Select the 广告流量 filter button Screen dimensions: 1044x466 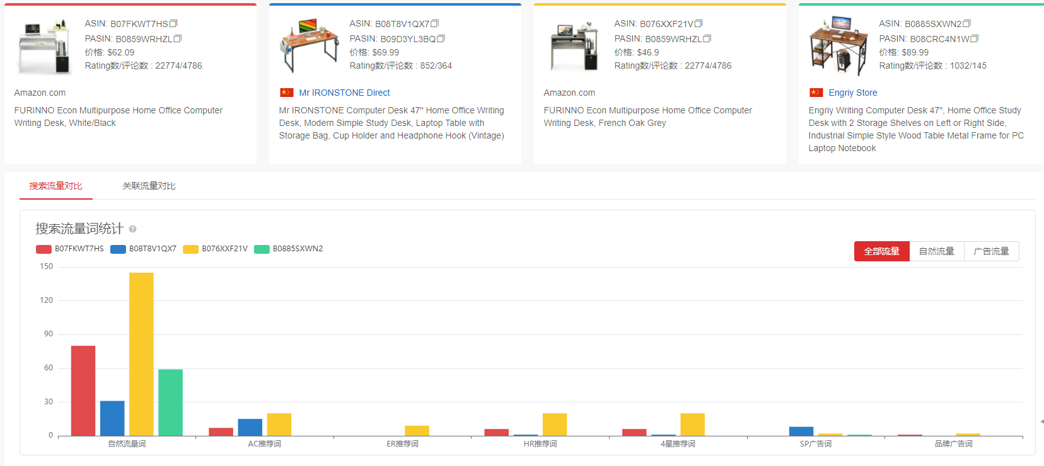[991, 251]
